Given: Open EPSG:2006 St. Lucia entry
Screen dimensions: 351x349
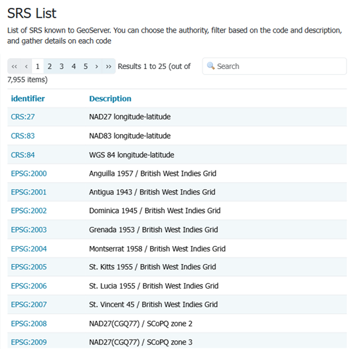Looking at the screenshot, I should pos(29,286).
